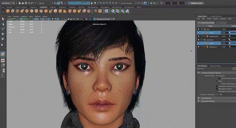Toggle visibility of face blend shape group
This screenshot has height=128, width=236.
point(198,29)
